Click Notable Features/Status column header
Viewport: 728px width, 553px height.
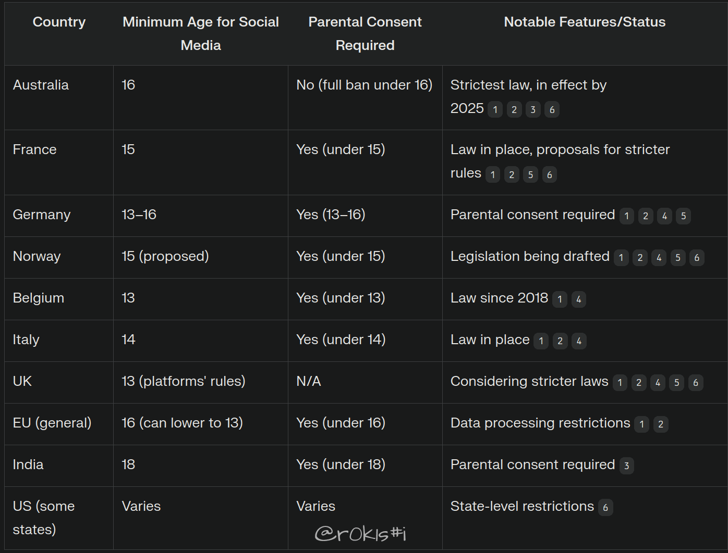point(585,22)
